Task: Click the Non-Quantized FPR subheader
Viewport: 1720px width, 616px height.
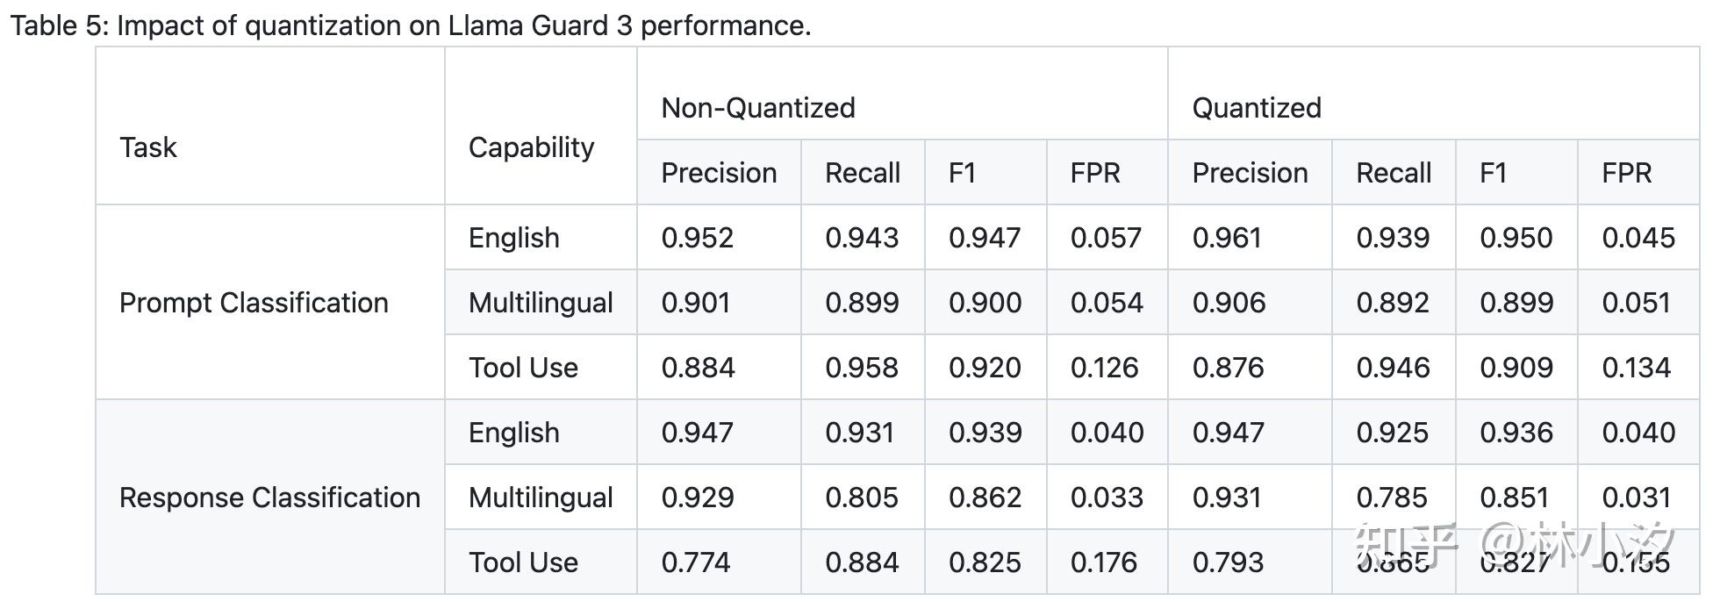Action: pyautogui.click(x=1094, y=173)
